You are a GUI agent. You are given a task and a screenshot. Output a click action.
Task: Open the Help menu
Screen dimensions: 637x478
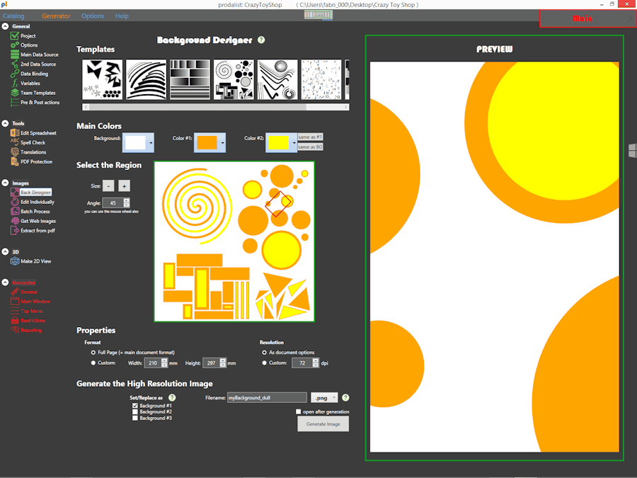[122, 16]
